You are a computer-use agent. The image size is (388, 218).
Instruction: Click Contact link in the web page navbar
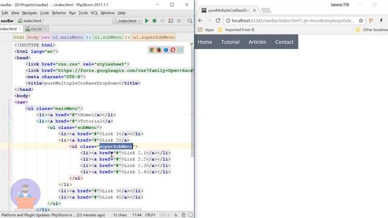[x=284, y=42]
